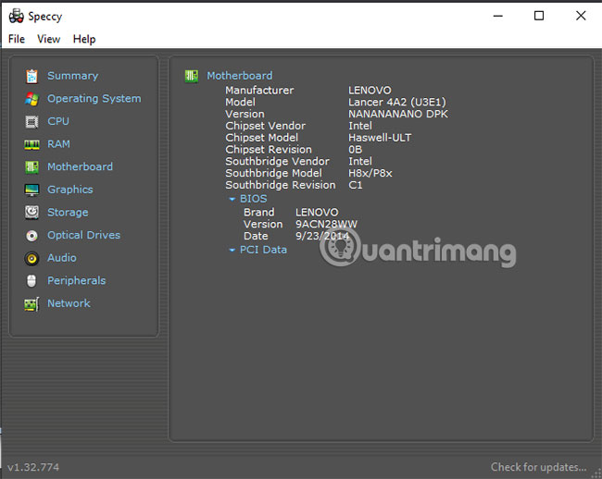Click Check for updates link

click(x=539, y=467)
